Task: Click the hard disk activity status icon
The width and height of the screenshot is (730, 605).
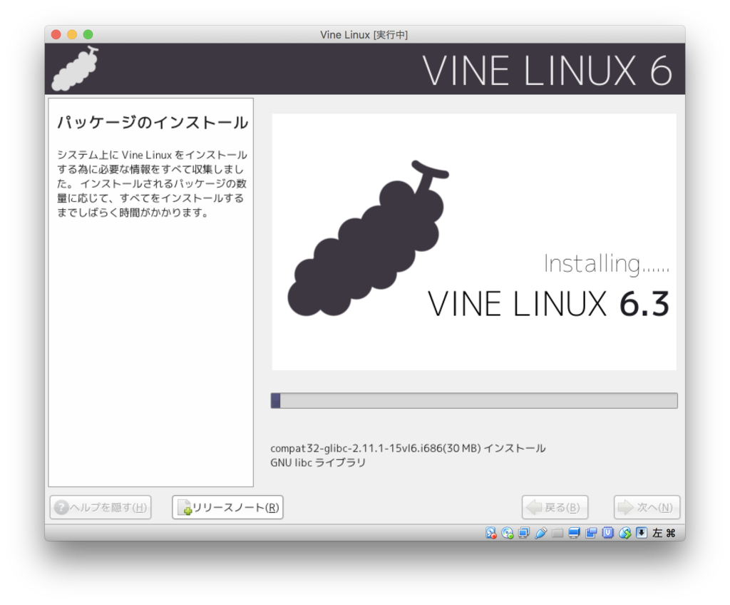Action: coord(490,533)
